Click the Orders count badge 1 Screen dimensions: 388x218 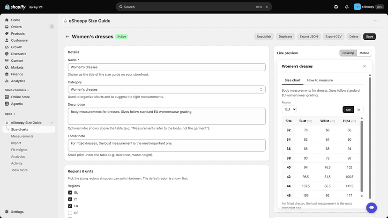click(52, 27)
